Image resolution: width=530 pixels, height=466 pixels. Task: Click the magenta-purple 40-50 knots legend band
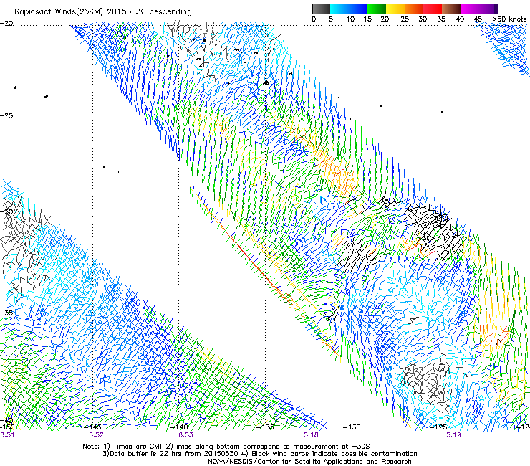tap(479, 9)
